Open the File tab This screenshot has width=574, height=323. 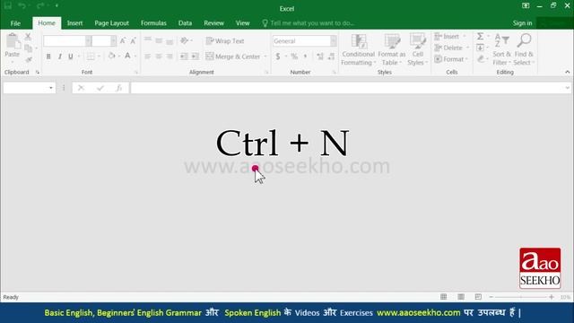[x=15, y=23]
